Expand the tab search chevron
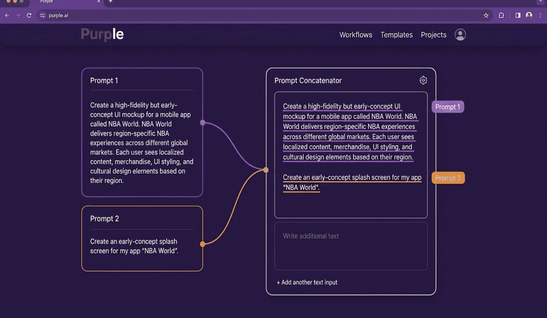This screenshot has height=318, width=547. pyautogui.click(x=540, y=2)
